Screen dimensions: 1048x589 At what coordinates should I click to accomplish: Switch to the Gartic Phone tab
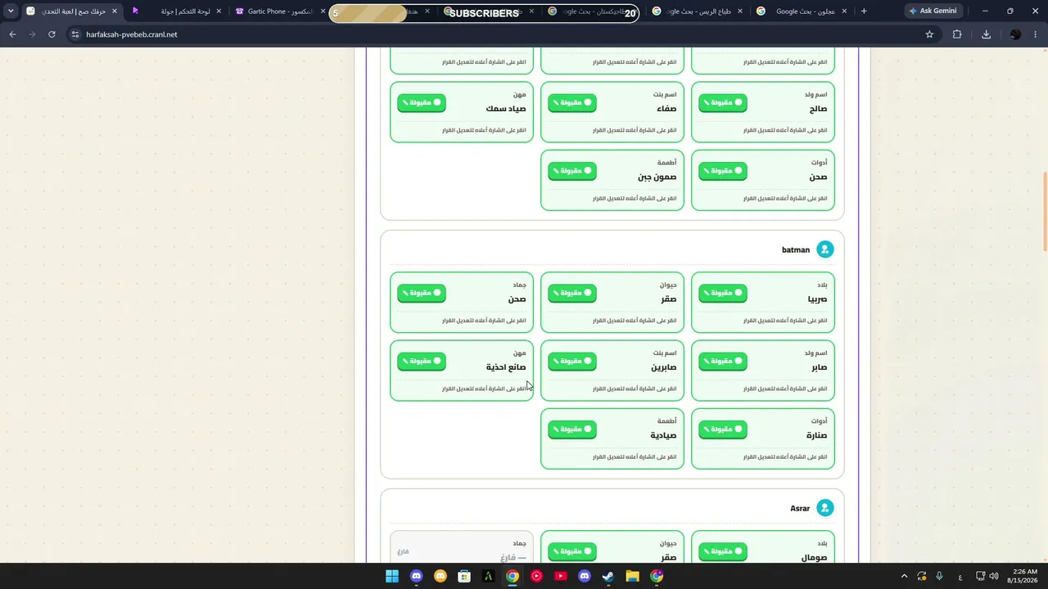pyautogui.click(x=281, y=11)
